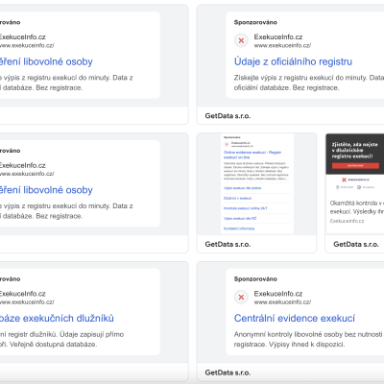Click the checkmark note icon below the banner logo

coord(359,187)
